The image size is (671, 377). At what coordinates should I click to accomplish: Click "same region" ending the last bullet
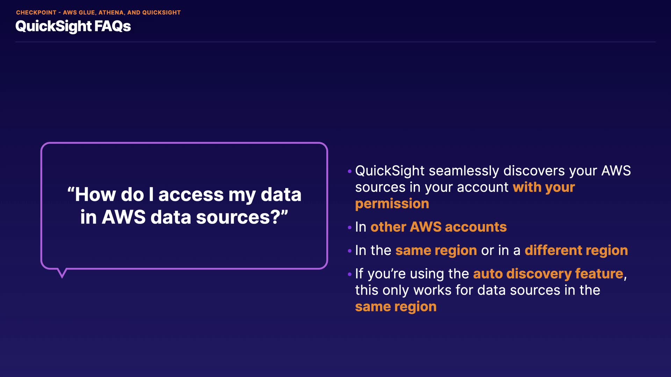396,307
